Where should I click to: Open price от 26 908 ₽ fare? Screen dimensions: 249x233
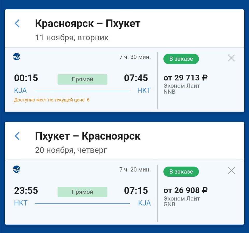tap(186, 190)
